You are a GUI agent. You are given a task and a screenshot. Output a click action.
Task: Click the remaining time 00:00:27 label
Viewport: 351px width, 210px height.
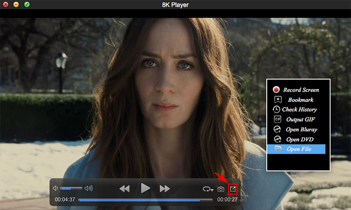(227, 199)
